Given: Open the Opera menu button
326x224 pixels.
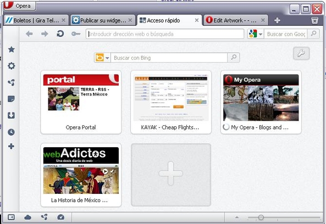Looking at the screenshot, I should (x=20, y=5).
